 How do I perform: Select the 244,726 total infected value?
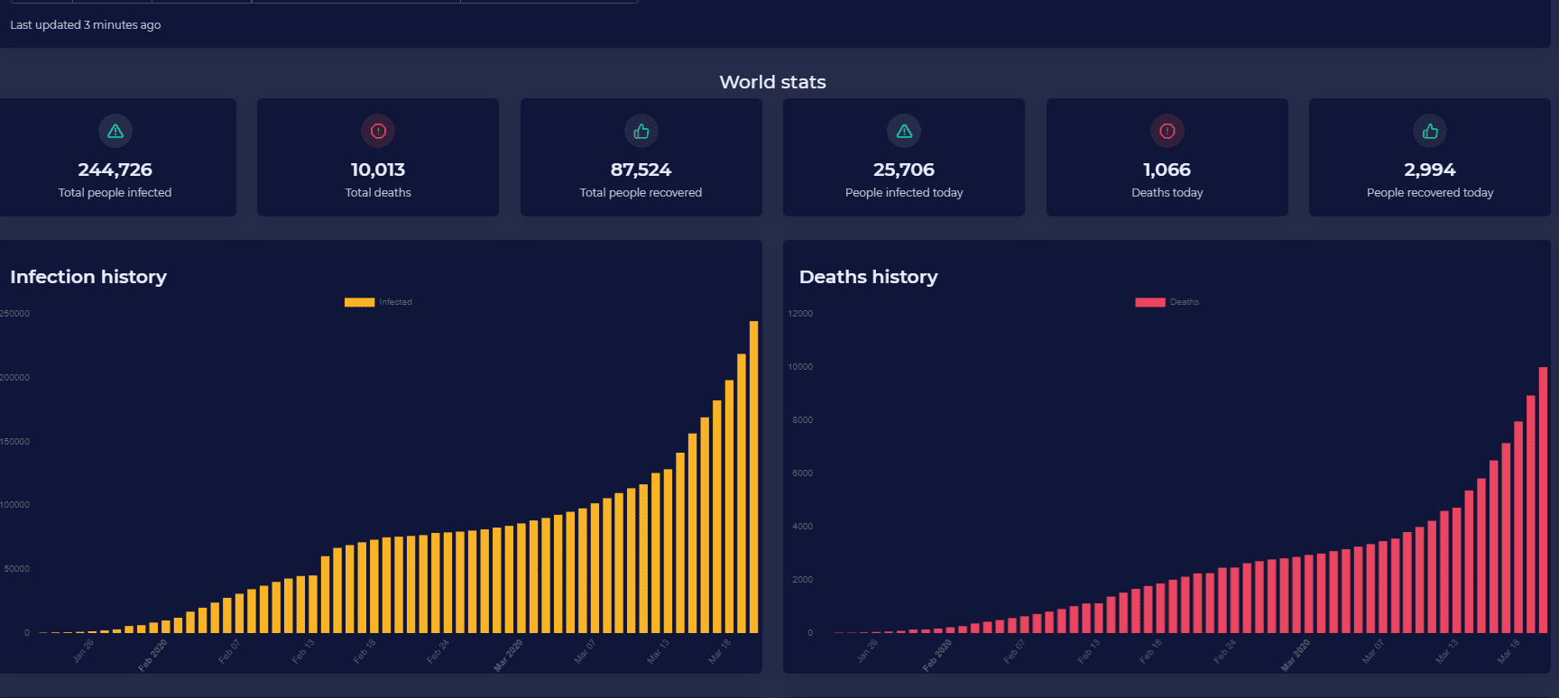coord(115,170)
